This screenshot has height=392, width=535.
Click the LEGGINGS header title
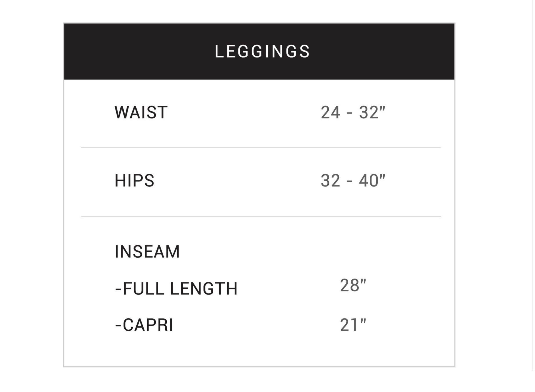pos(262,51)
